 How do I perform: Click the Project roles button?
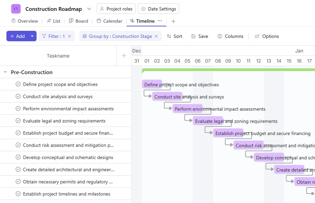pos(116,9)
